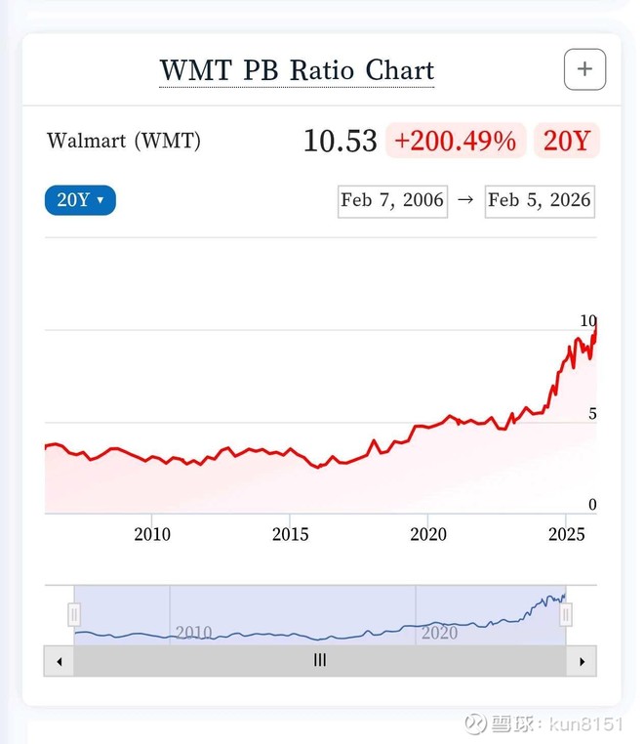
Task: Click the 2015 label on main chart axis
Action: point(290,534)
